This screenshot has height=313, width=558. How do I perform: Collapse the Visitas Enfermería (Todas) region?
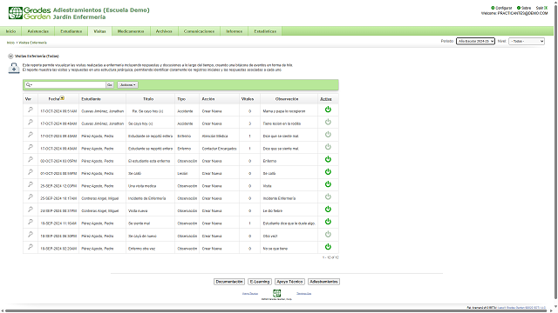(10, 56)
